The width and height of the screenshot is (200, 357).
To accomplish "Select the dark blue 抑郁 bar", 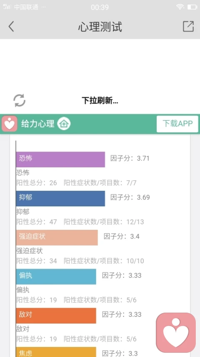I will pyautogui.click(x=60, y=198).
